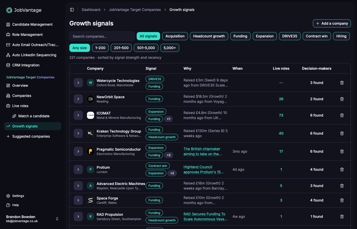Filter signals by Acquisition
The width and height of the screenshot is (357, 229).
(x=175, y=36)
